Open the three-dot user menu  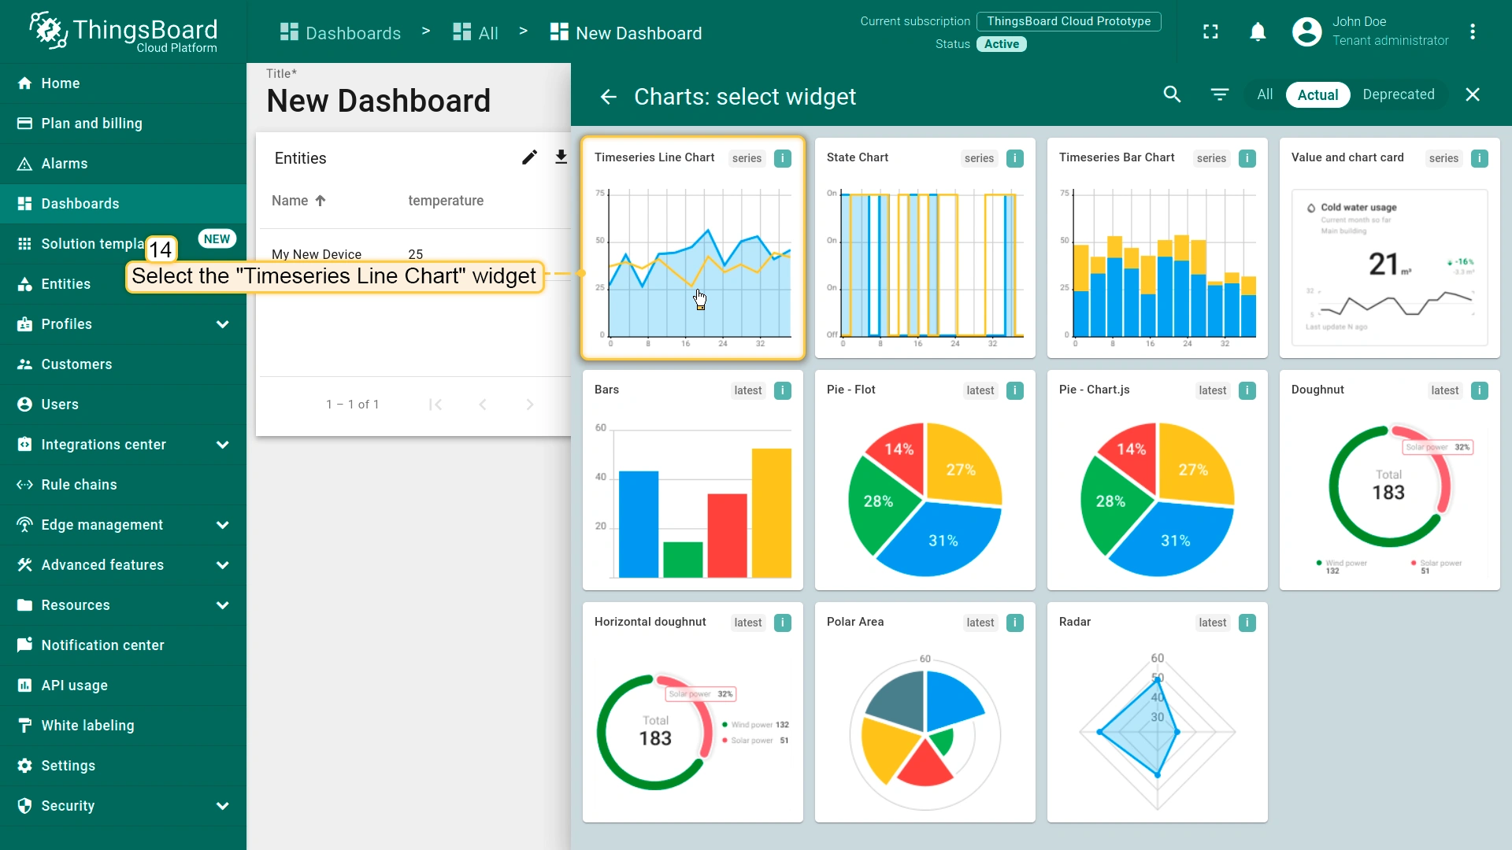[x=1472, y=32]
